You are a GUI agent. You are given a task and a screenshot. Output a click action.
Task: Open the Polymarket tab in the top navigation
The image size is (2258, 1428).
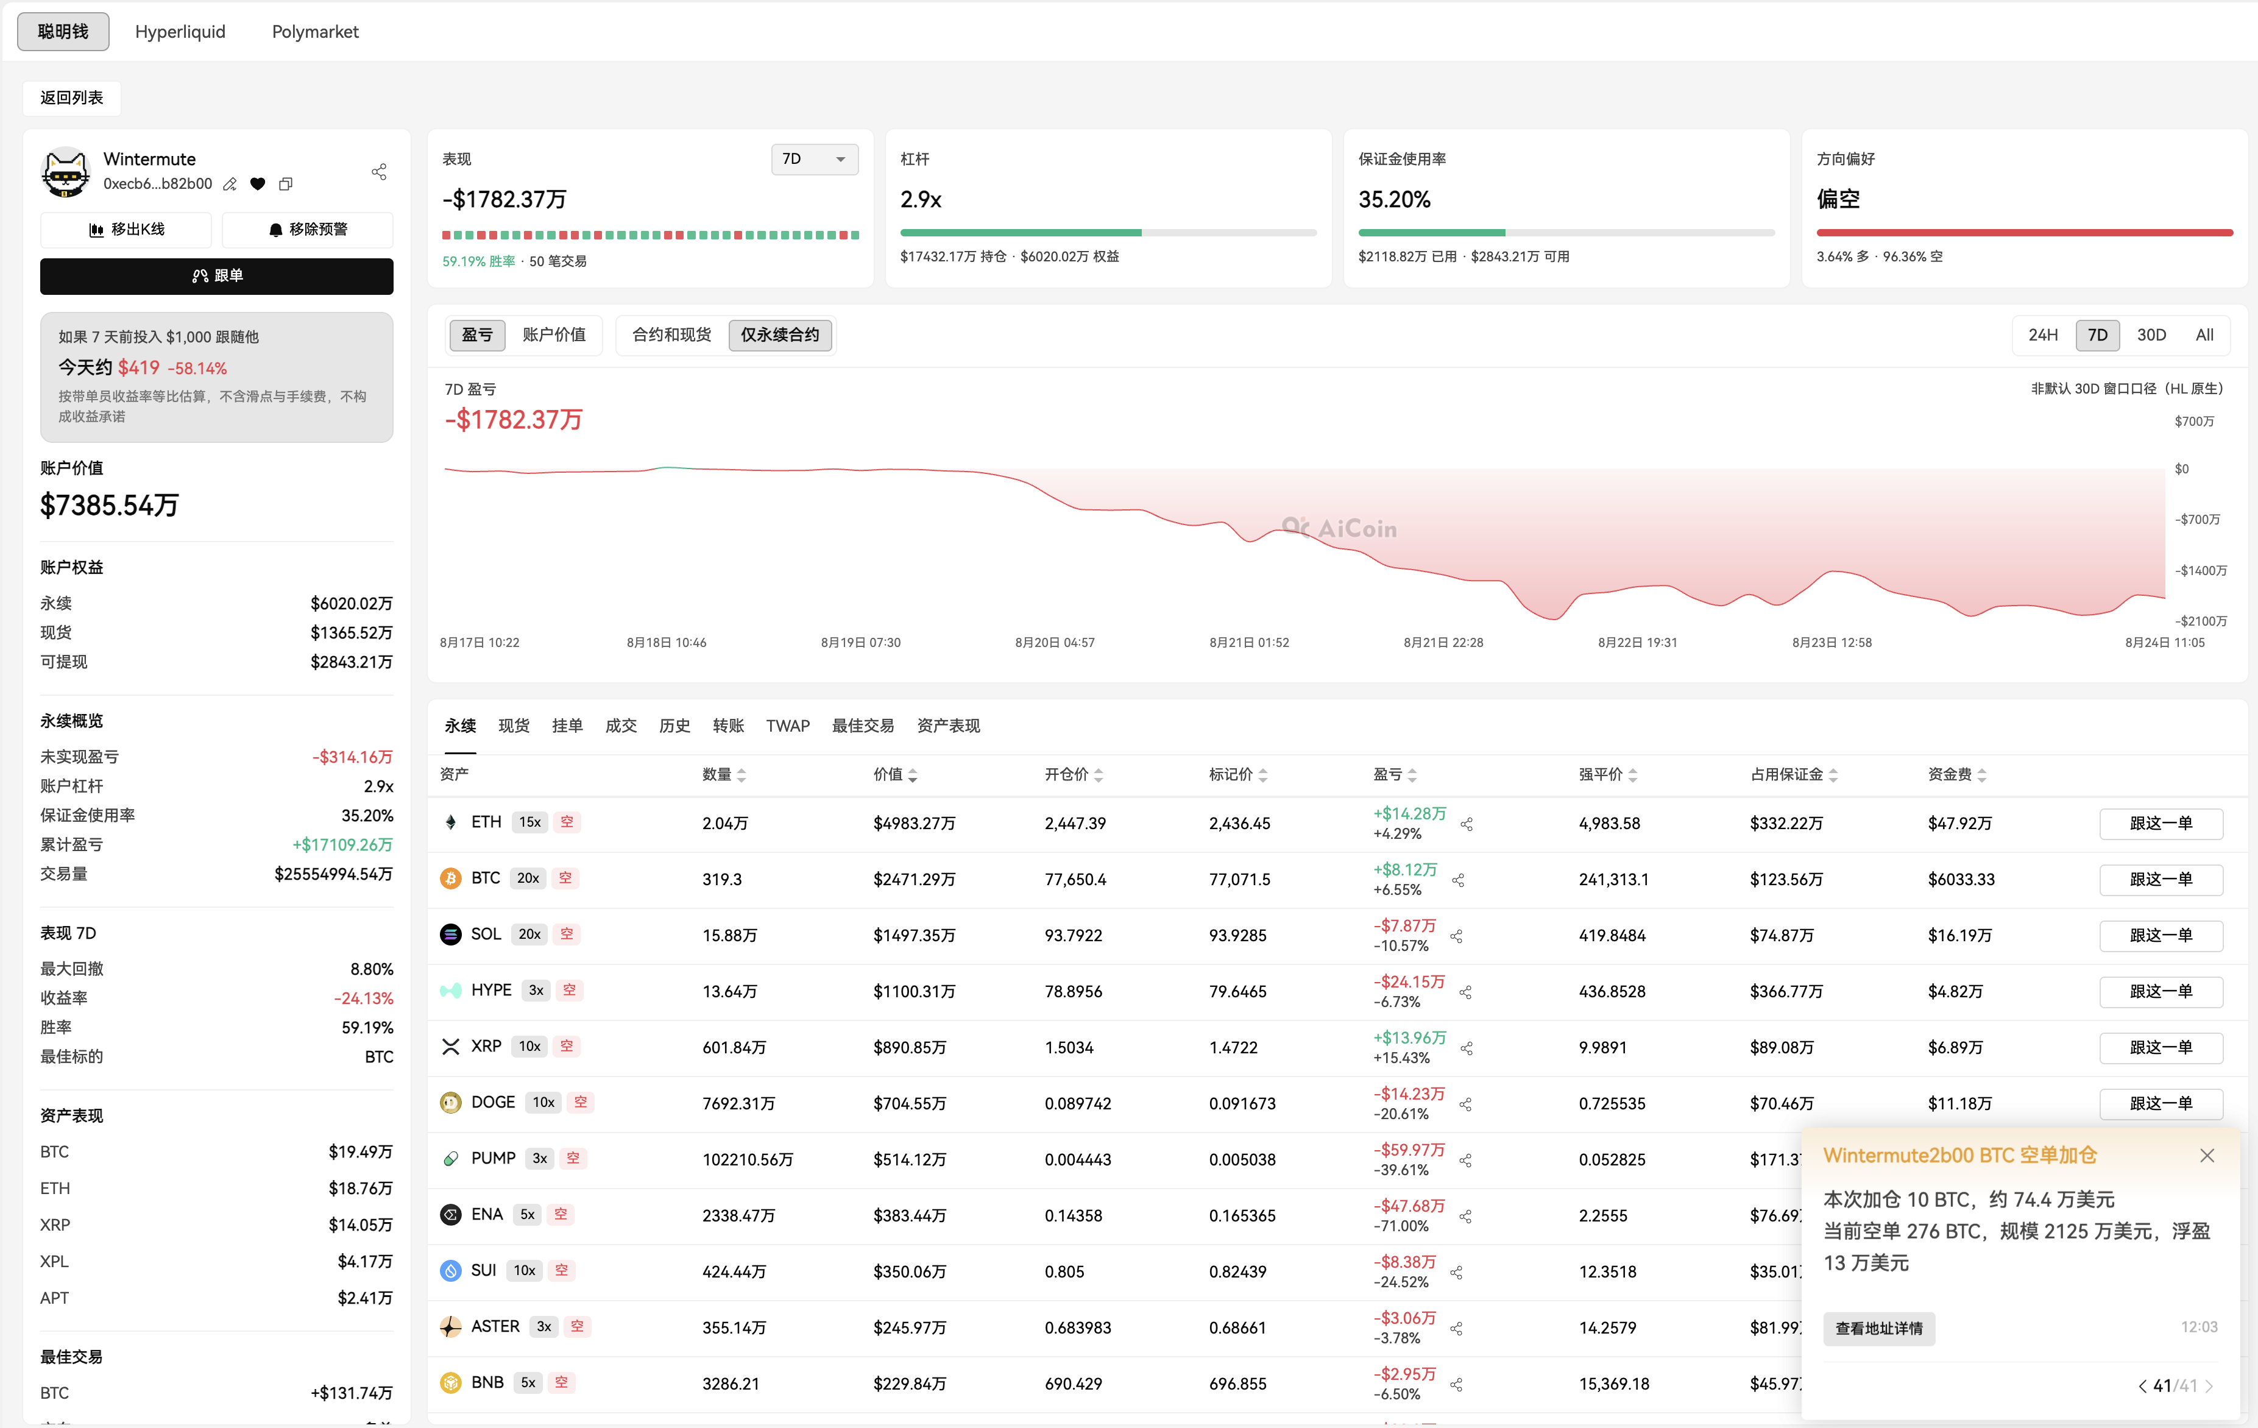pos(315,32)
